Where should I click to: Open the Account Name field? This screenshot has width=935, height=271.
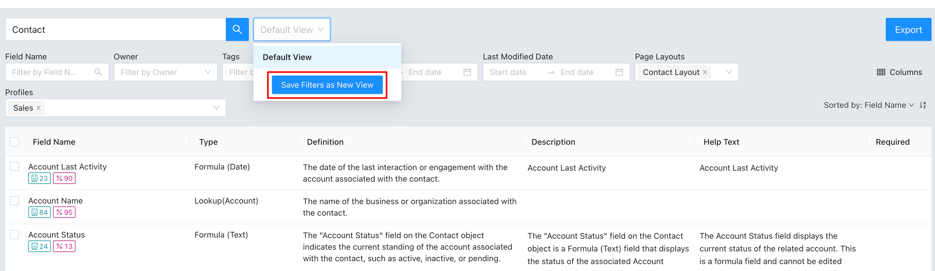[56, 201]
